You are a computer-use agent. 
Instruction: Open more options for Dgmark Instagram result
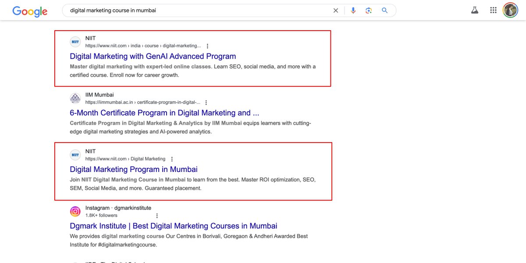pyautogui.click(x=157, y=216)
